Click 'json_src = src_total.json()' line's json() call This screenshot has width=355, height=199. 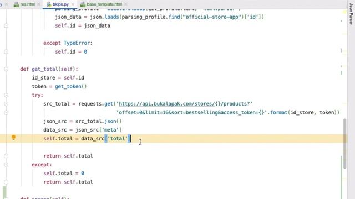[113, 121]
